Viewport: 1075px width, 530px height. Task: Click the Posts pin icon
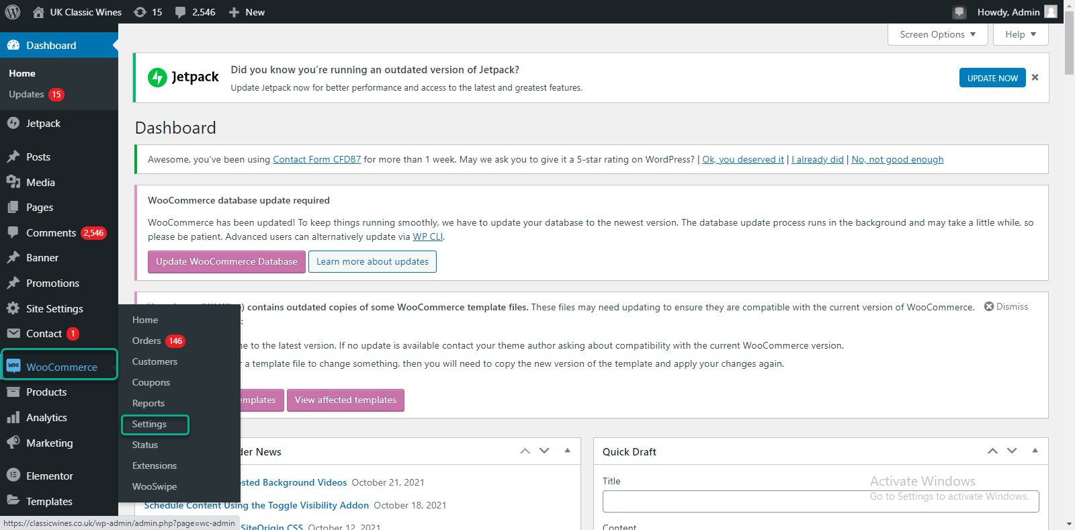click(13, 157)
